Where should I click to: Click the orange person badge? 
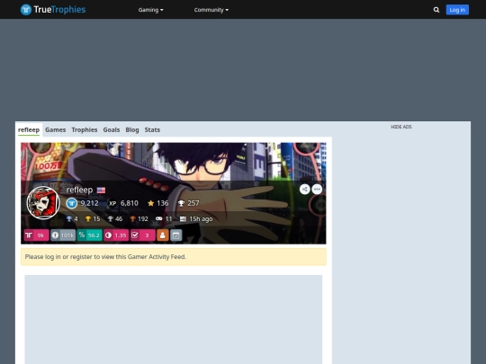click(x=162, y=235)
